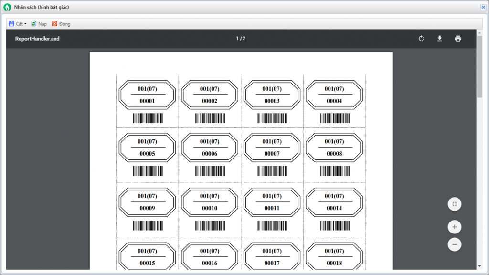Viewport: 489px width, 275px height.
Task: Download the PDF report
Action: coord(440,39)
